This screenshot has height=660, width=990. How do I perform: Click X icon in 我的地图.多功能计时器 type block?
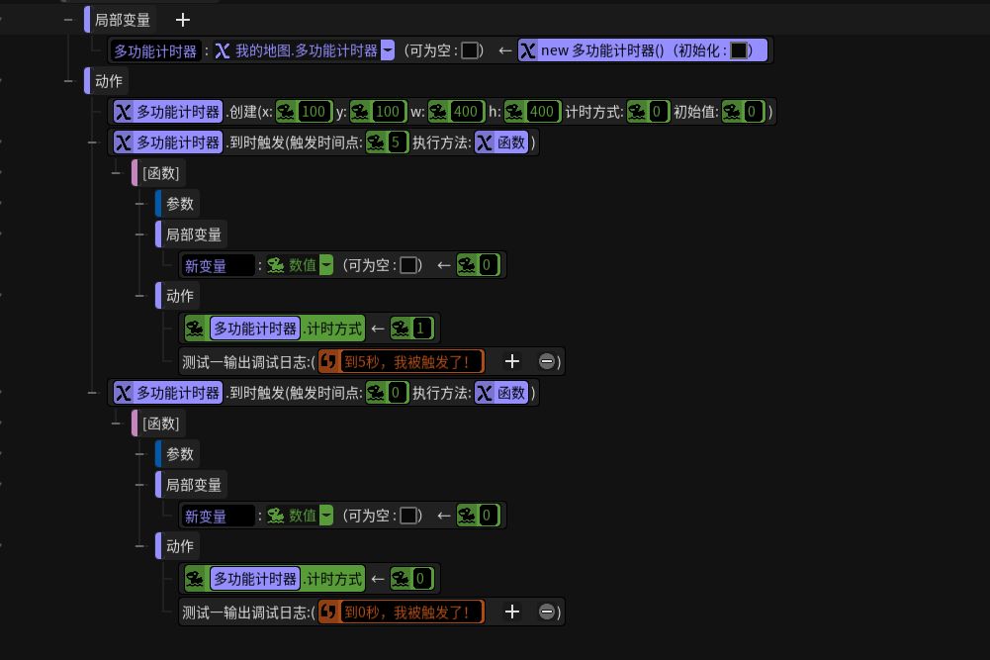point(223,50)
